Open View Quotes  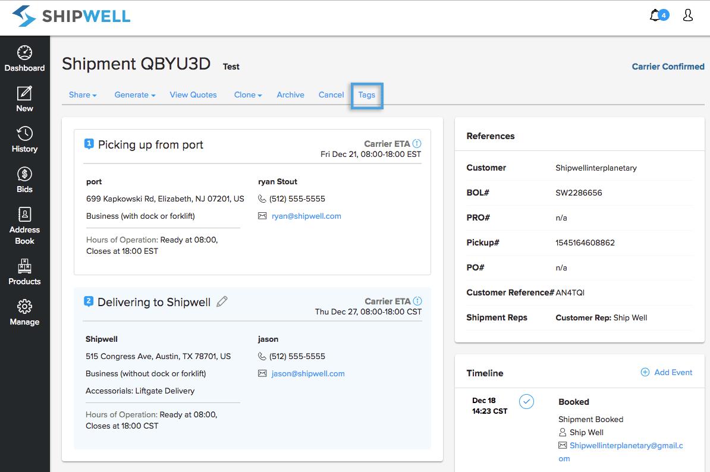pos(193,95)
